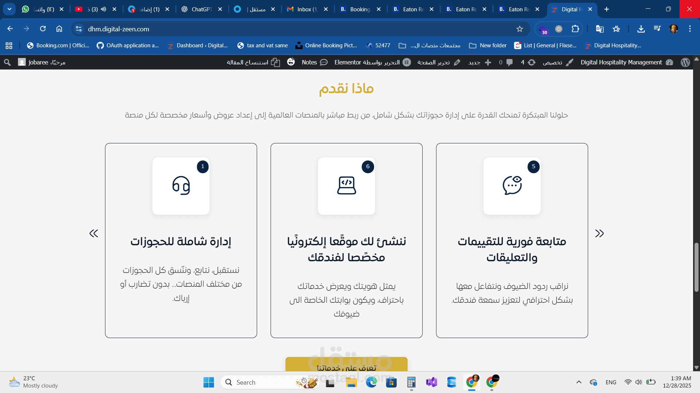Bookmark this page with the star icon
This screenshot has height=393, width=700.
(520, 29)
